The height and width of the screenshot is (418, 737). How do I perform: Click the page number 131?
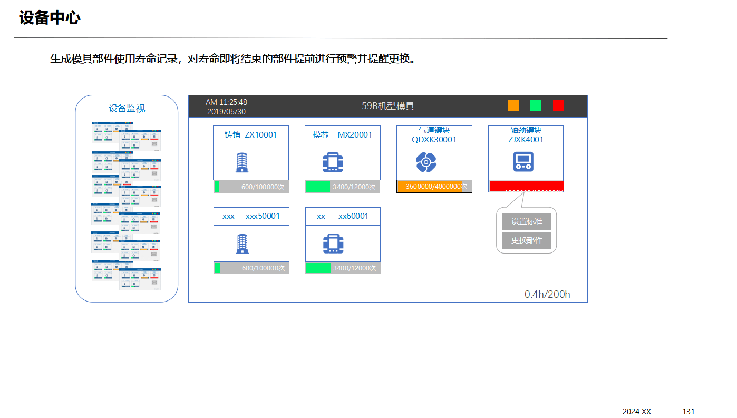point(688,412)
